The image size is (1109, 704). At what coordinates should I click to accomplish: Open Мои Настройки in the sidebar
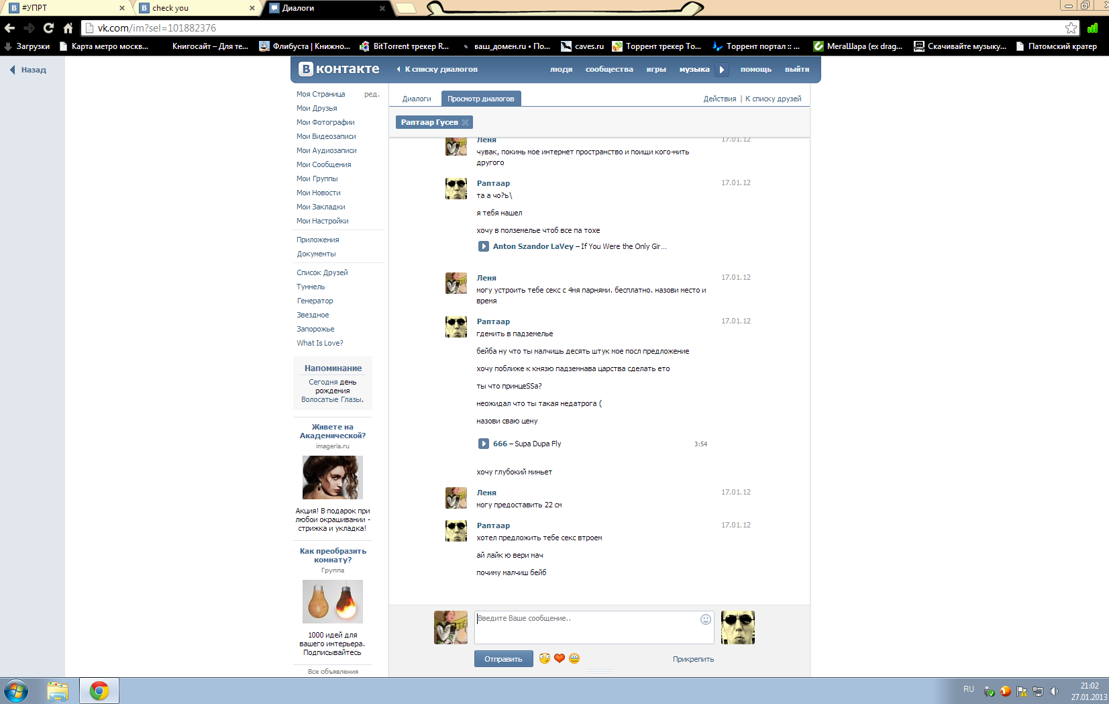click(323, 221)
